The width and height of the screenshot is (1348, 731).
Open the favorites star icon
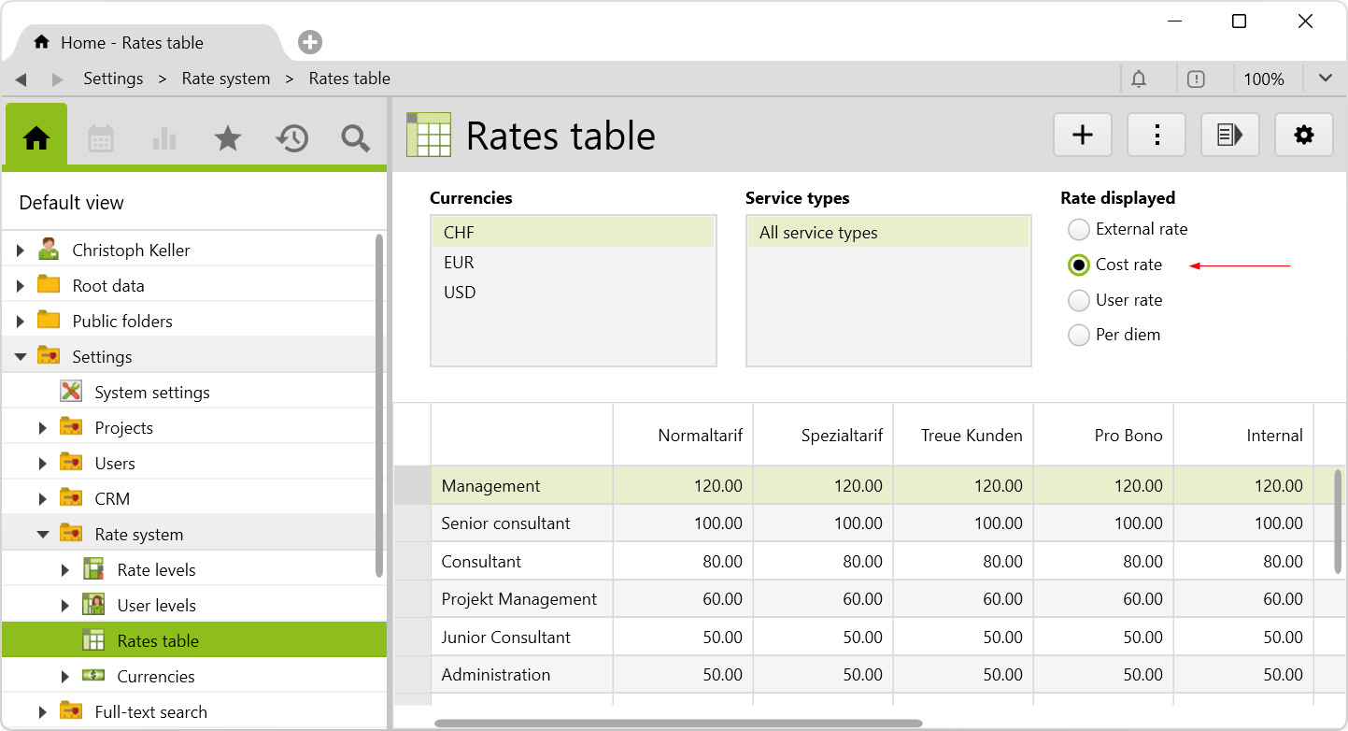point(228,138)
